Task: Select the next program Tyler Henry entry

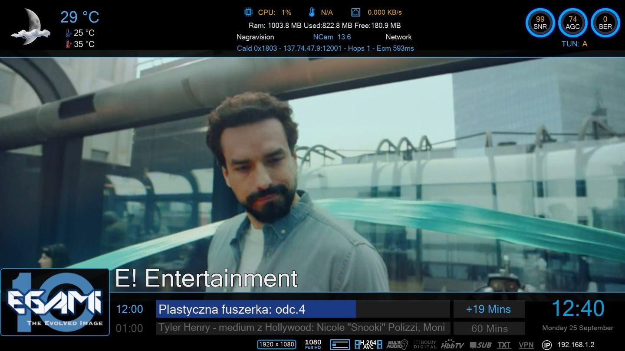Action: tap(303, 328)
